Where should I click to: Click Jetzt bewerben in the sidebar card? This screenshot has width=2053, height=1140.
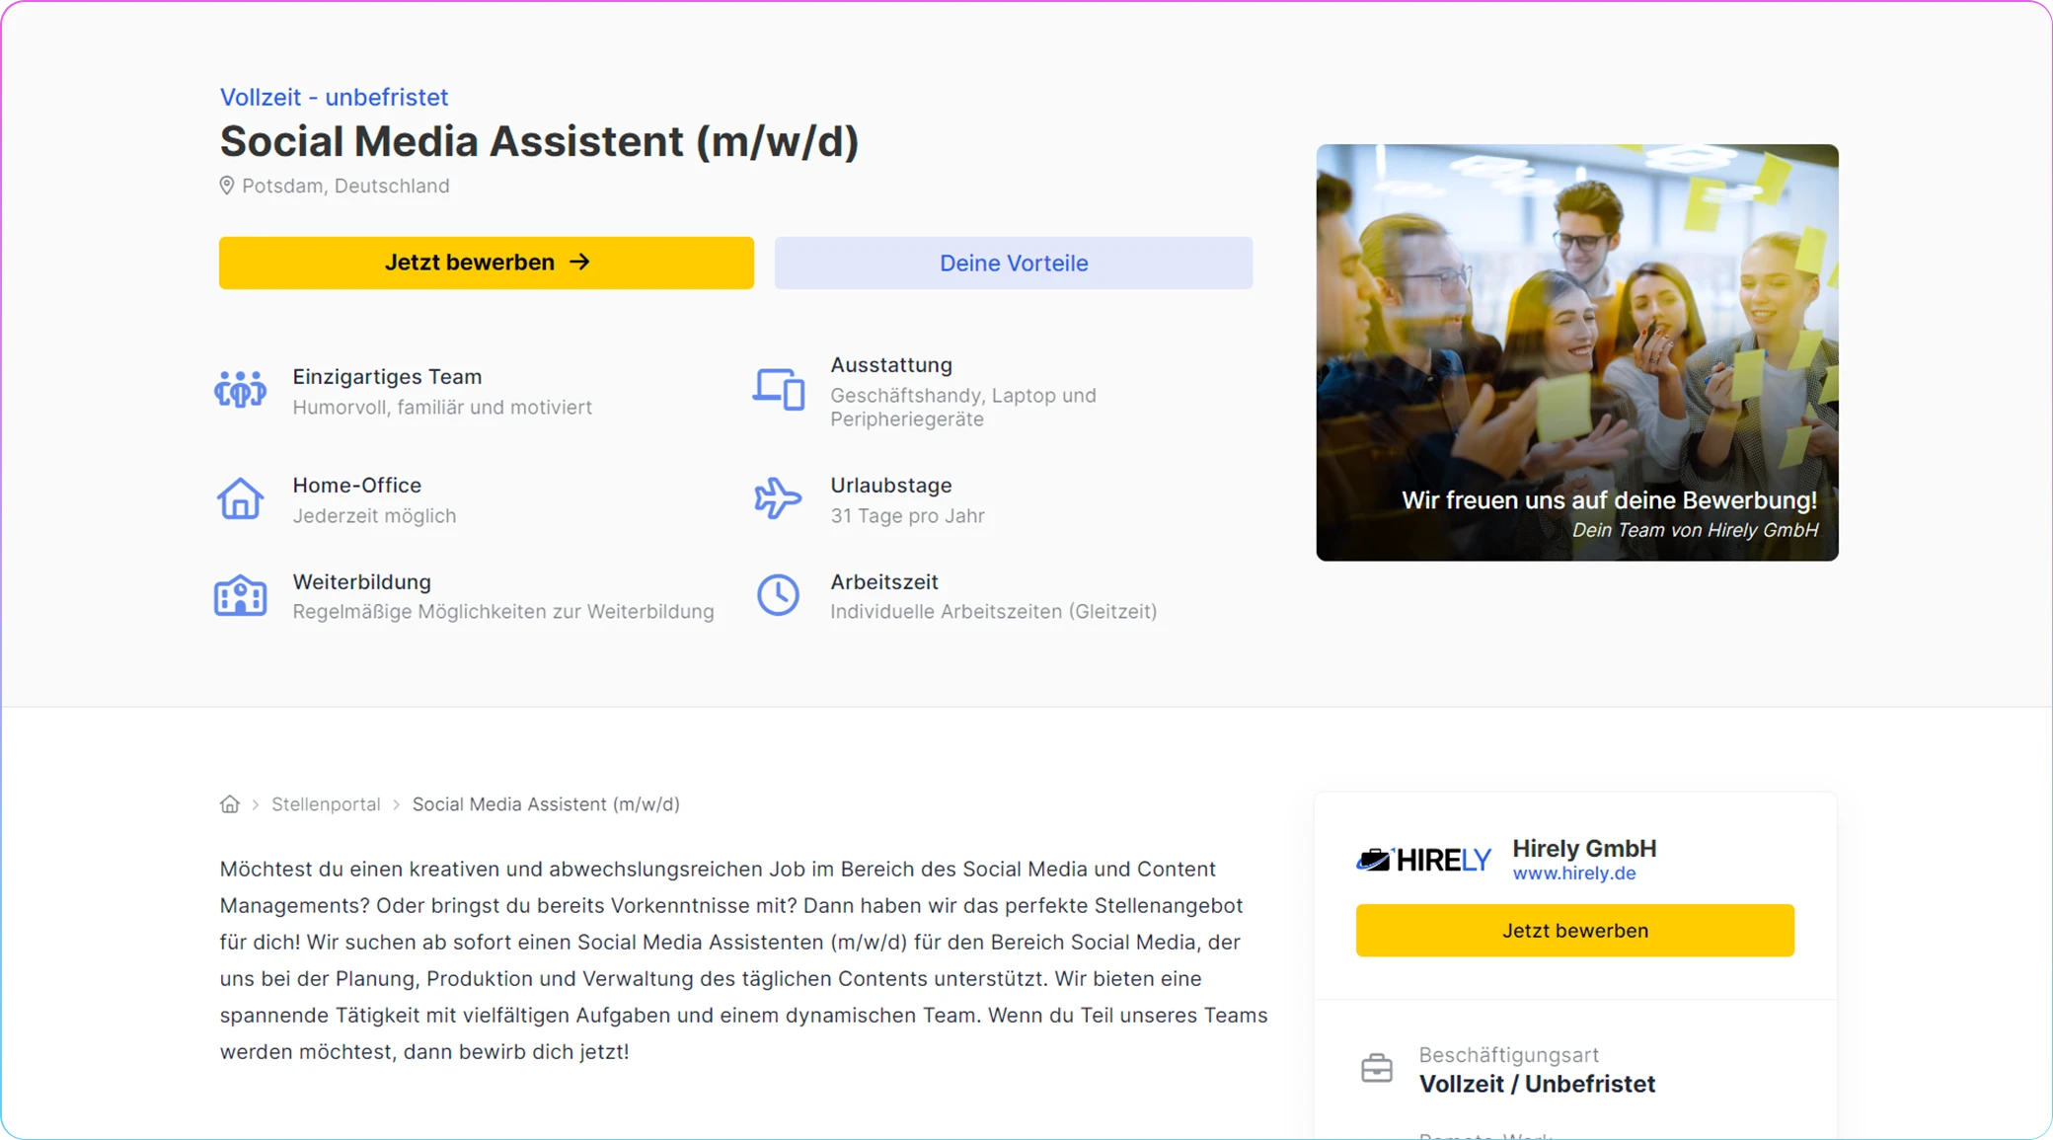(x=1574, y=930)
